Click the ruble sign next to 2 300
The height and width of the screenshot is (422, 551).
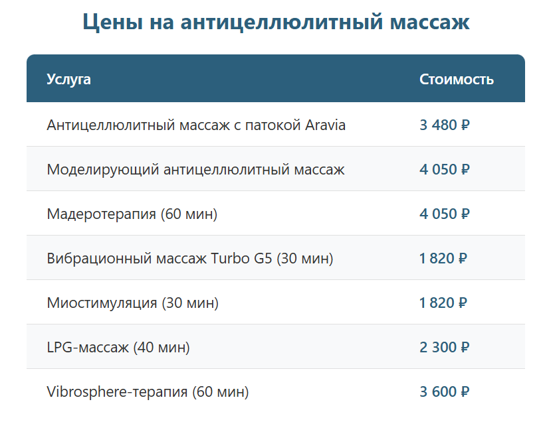(465, 347)
